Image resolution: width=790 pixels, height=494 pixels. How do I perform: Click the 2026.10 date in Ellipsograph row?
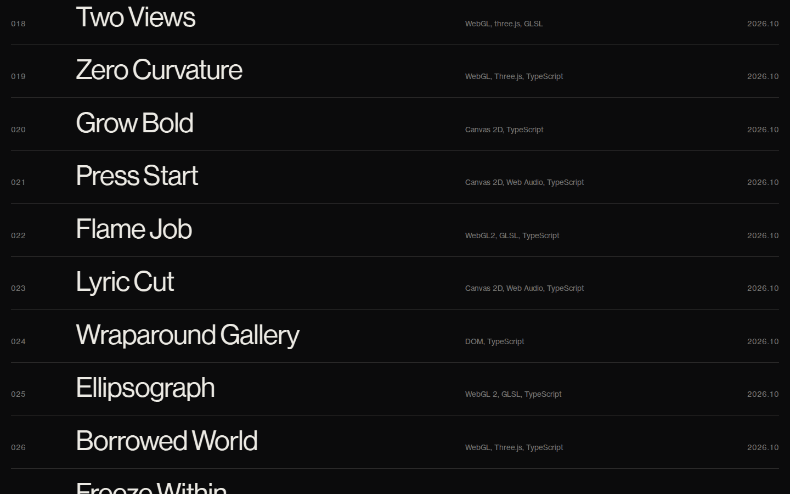pos(763,394)
